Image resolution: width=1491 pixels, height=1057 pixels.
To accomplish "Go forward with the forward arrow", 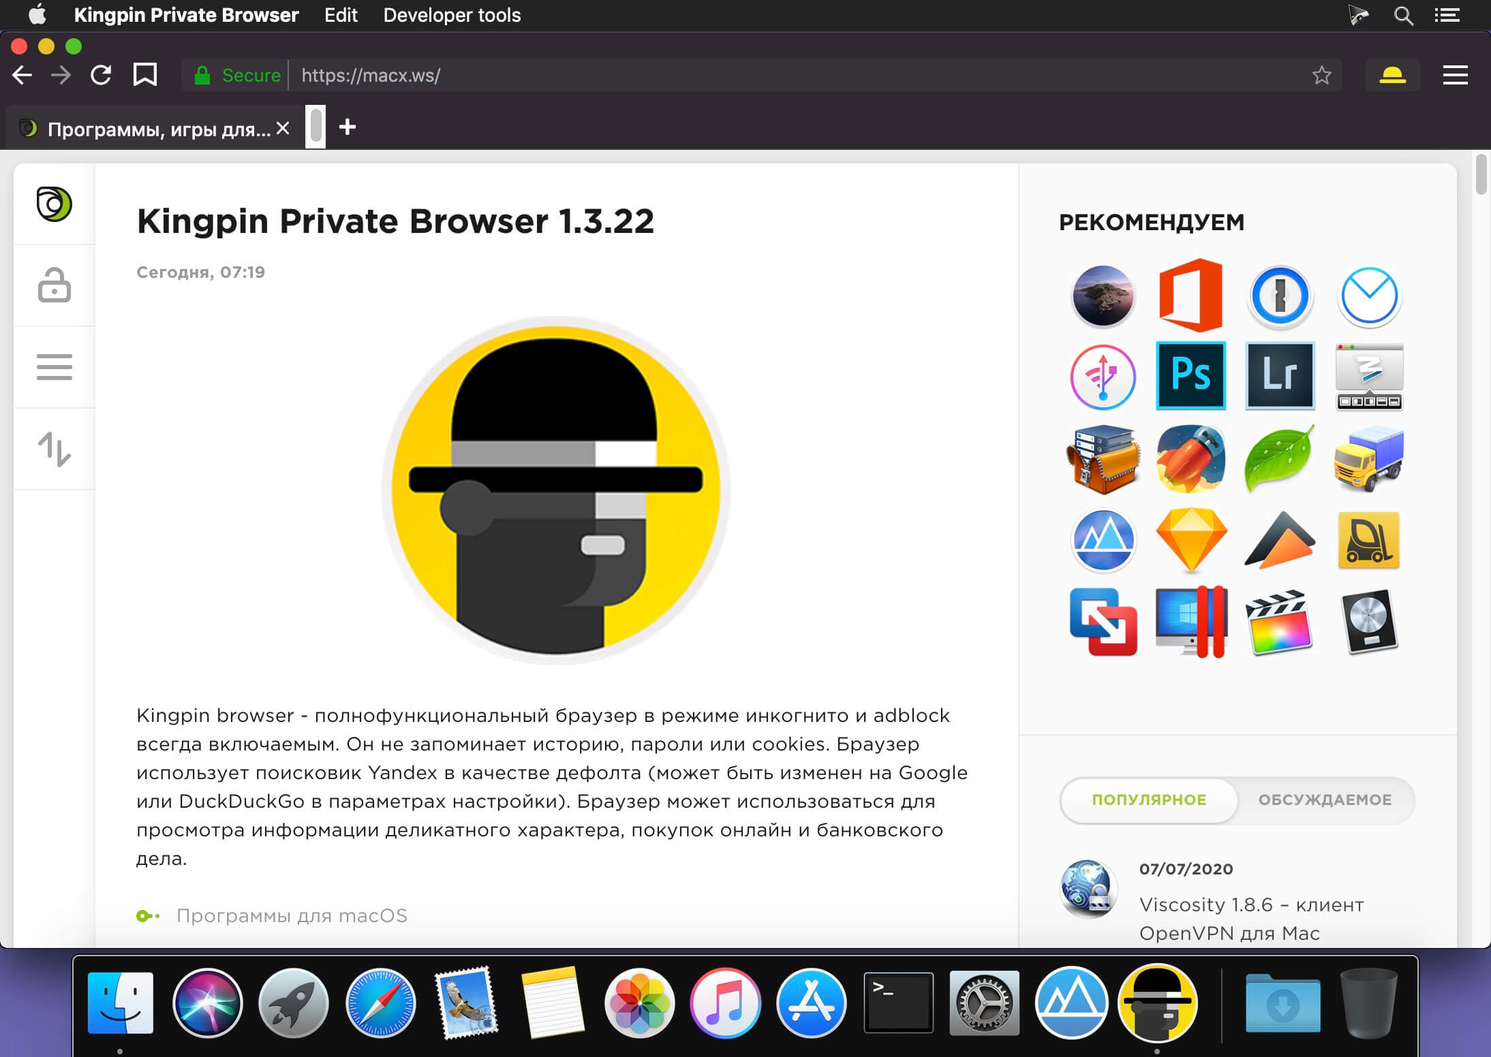I will (x=61, y=75).
